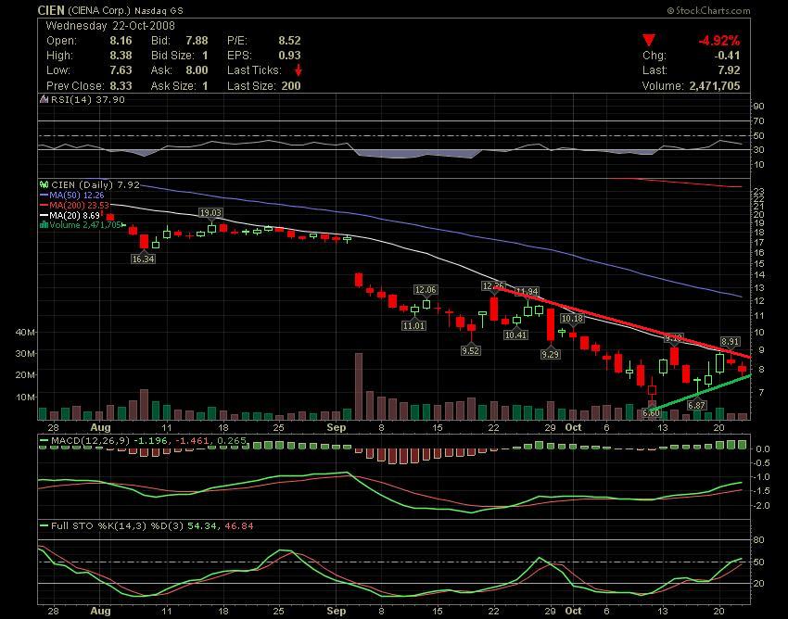Screen dimensions: 788x619
Task: Click 'Sep' on bottom stochastic date axis
Action: (336, 612)
